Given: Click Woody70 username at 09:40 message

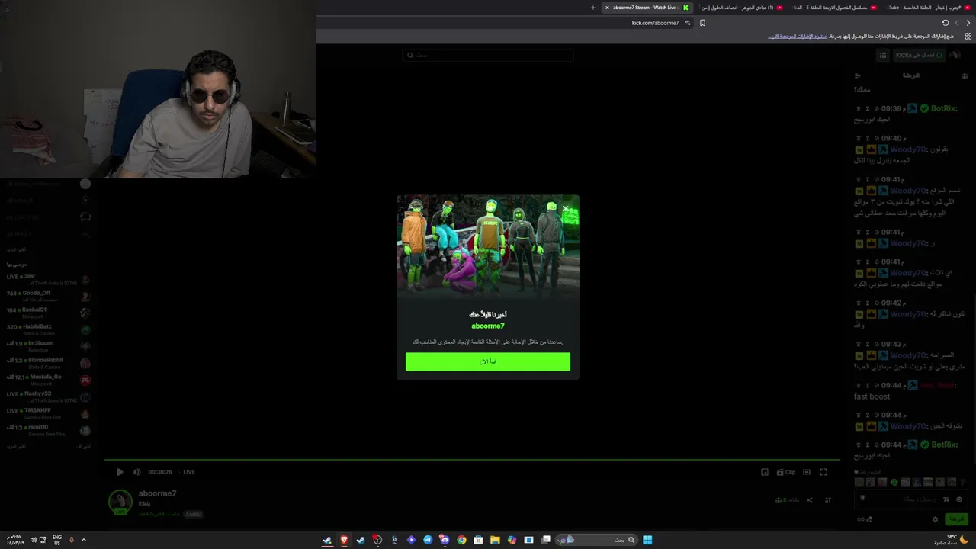Looking at the screenshot, I should coord(907,149).
